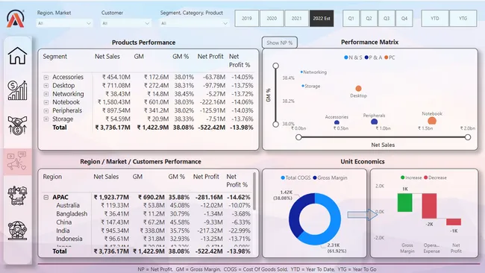Switch to YTD view
The height and width of the screenshot is (273, 485).
point(435,18)
